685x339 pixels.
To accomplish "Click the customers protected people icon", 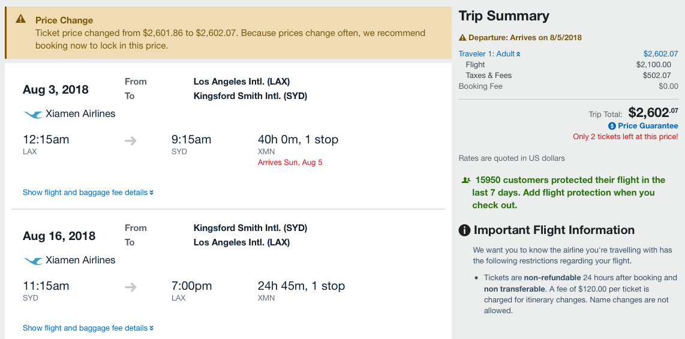I will (466, 180).
